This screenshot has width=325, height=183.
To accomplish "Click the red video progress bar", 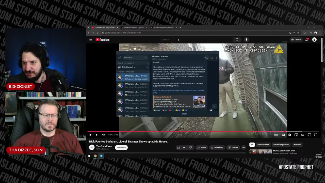I will [186, 132].
